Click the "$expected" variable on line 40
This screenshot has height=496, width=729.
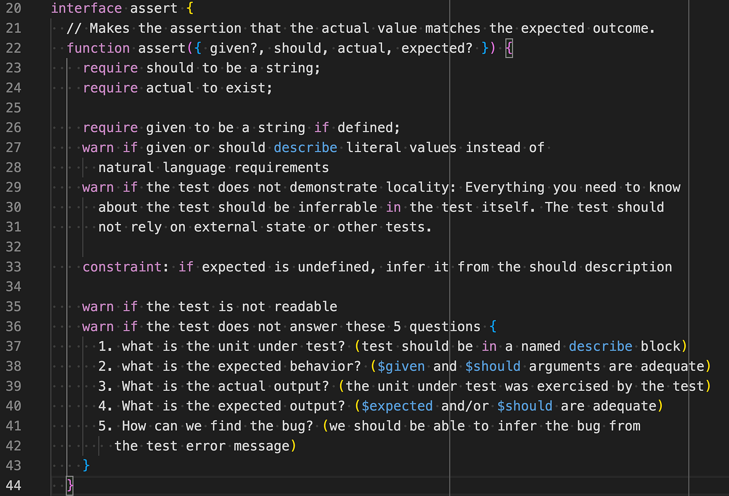(x=397, y=406)
